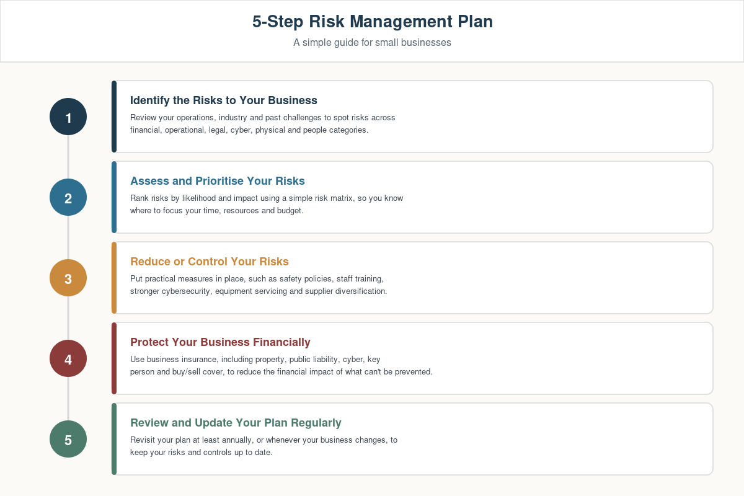Click the timeline connector between steps 1 and 2
This screenshot has width=744, height=496.
point(68,157)
